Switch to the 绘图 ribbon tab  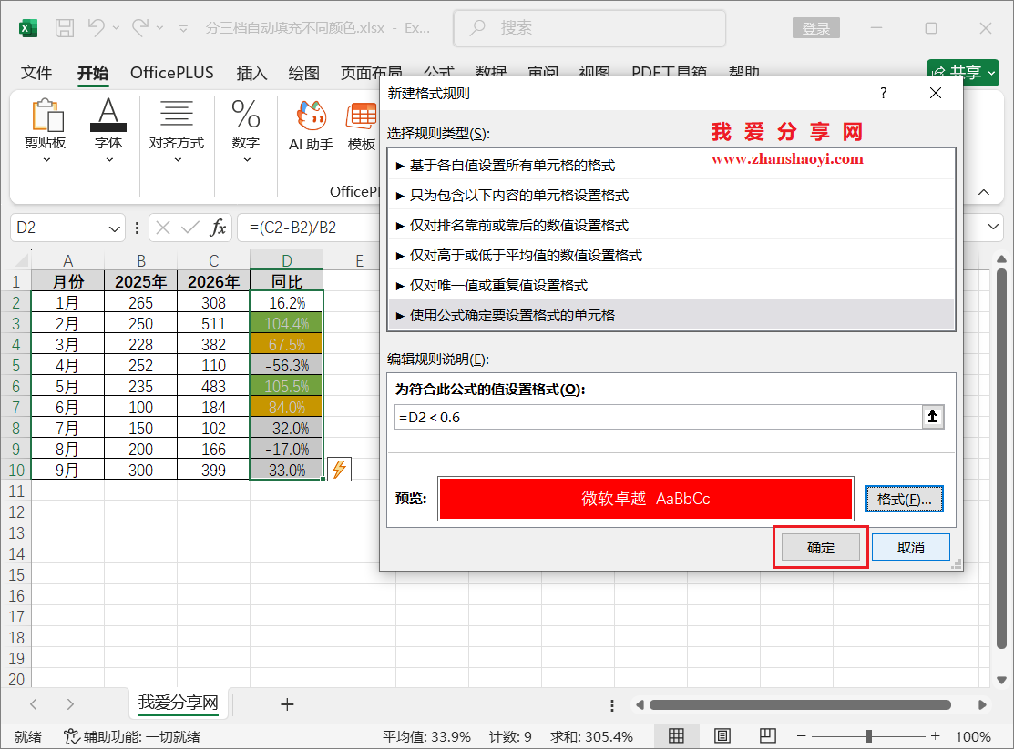point(304,73)
